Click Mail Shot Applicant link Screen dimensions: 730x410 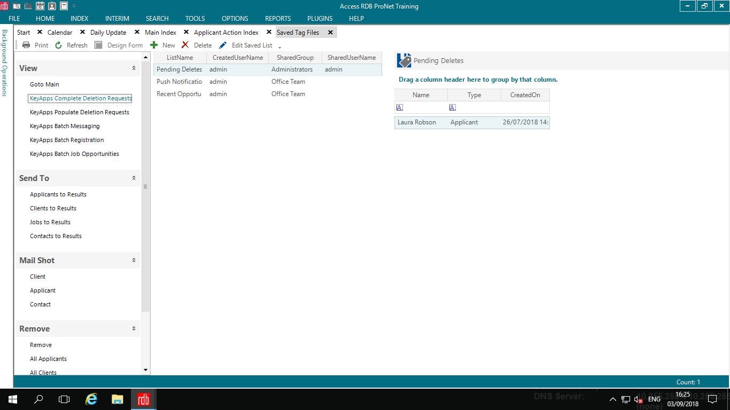[x=43, y=290]
